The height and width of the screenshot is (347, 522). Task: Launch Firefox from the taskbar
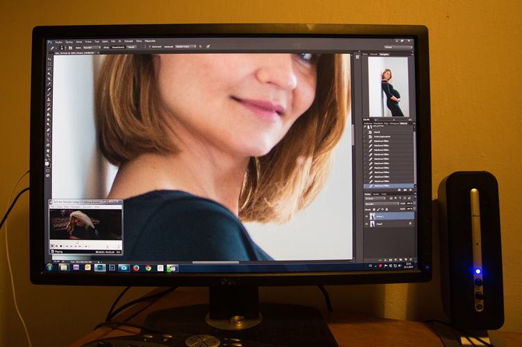(136, 268)
